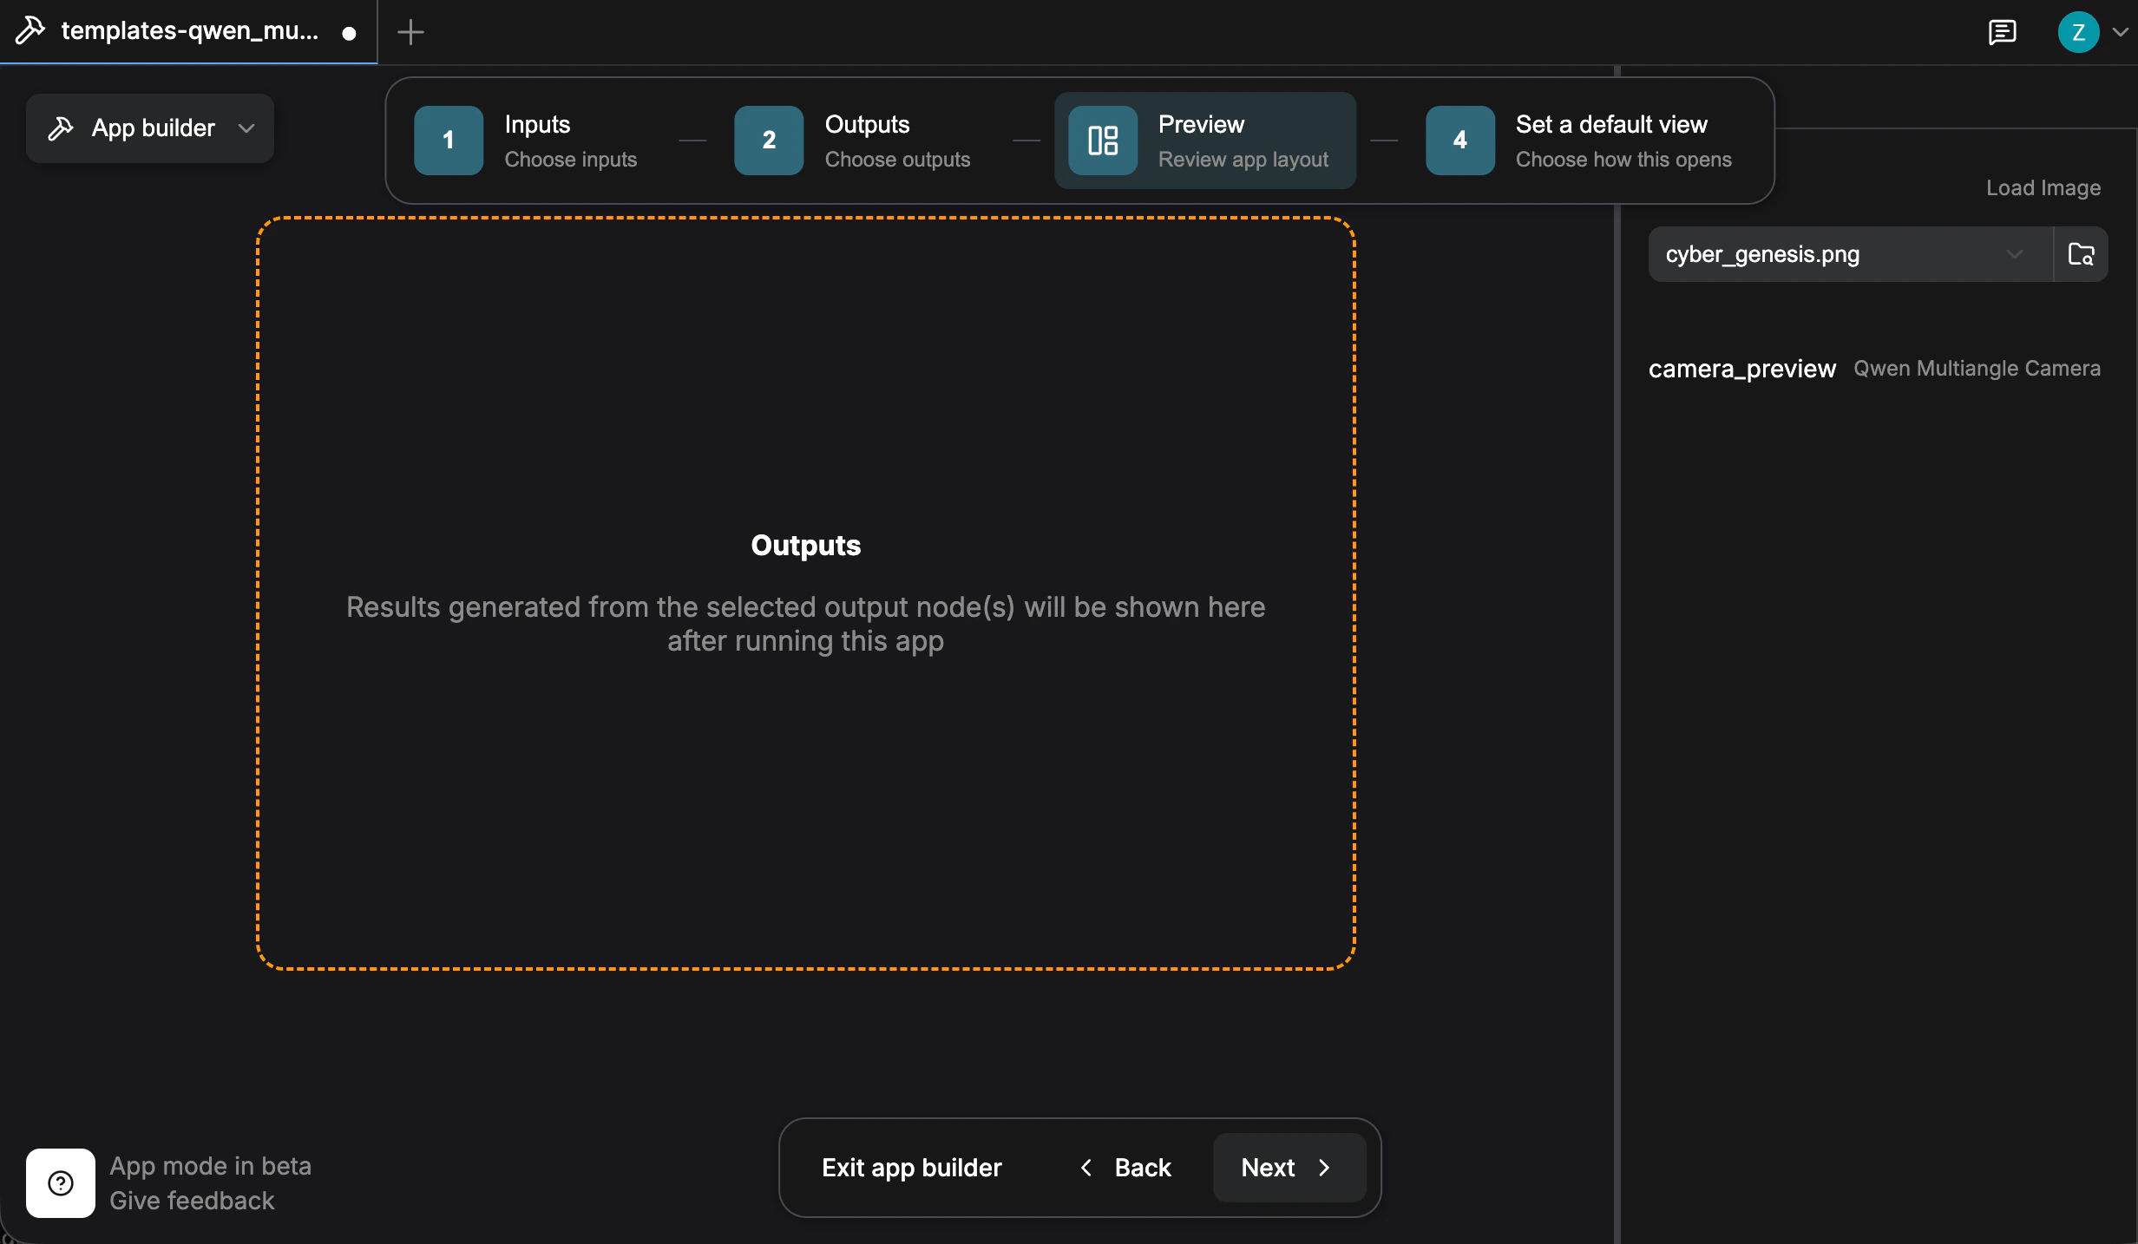The width and height of the screenshot is (2138, 1244).
Task: Click the ComfyUI logo on the workflow tab
Action: click(x=30, y=31)
